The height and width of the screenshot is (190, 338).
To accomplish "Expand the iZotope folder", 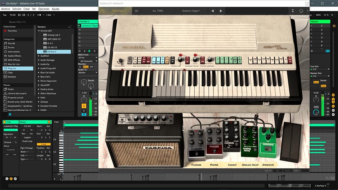I will 39,102.
